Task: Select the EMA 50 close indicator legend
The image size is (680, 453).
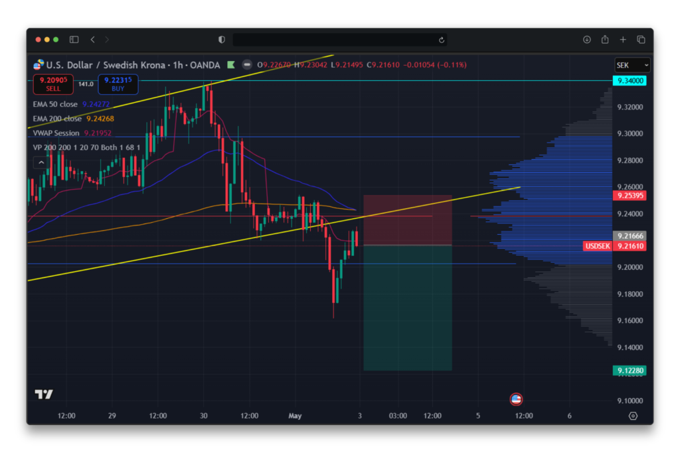Action: 71,104
